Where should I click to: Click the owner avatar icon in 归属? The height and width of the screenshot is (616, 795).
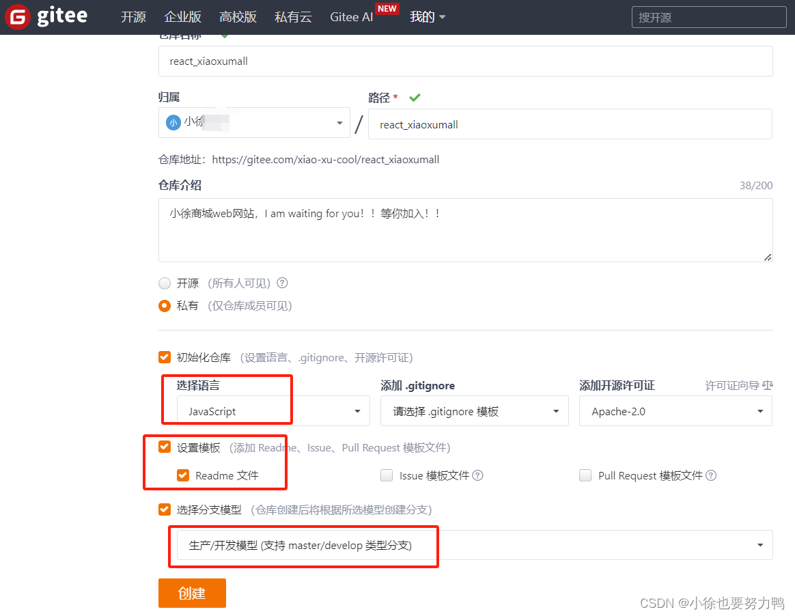pyautogui.click(x=173, y=122)
